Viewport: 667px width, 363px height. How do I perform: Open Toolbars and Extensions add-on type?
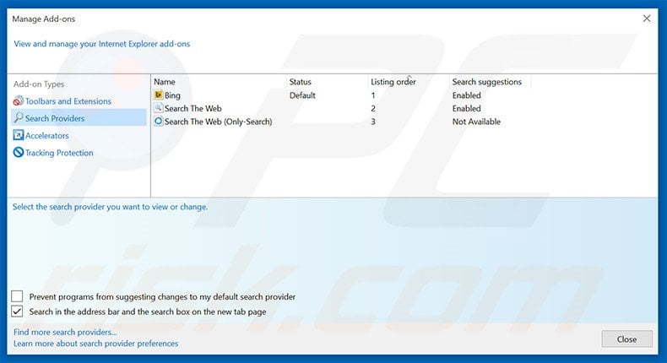[x=68, y=101]
